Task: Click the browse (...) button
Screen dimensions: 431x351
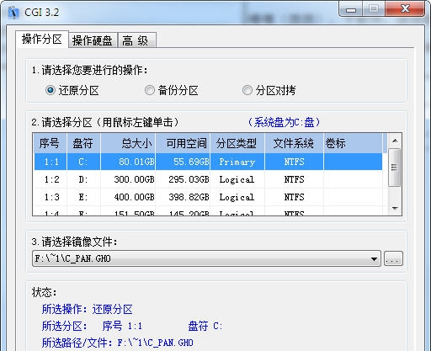Action: [393, 258]
